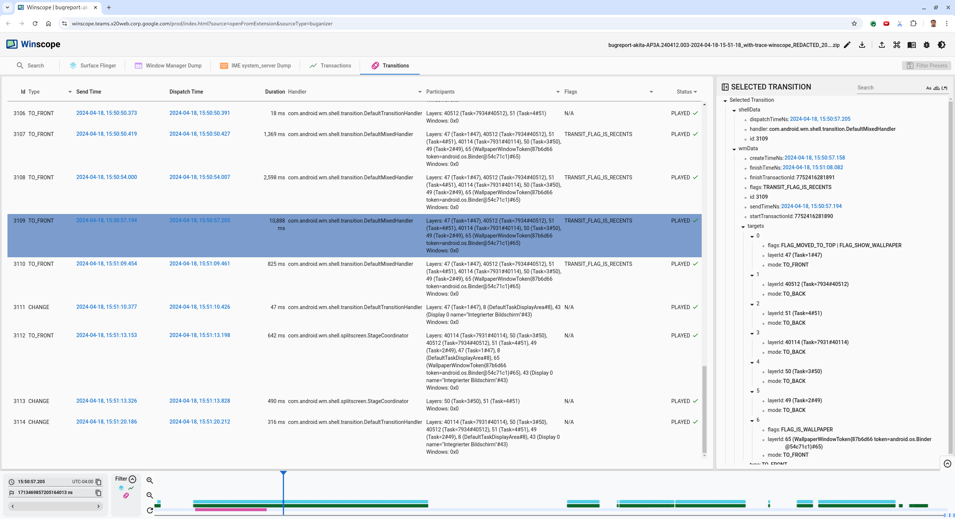Click send time link of transition 3110
Image resolution: width=955 pixels, height=519 pixels.
106,264
